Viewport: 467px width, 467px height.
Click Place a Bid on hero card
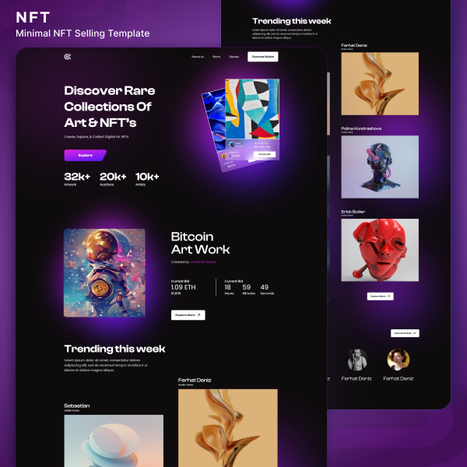(x=265, y=154)
